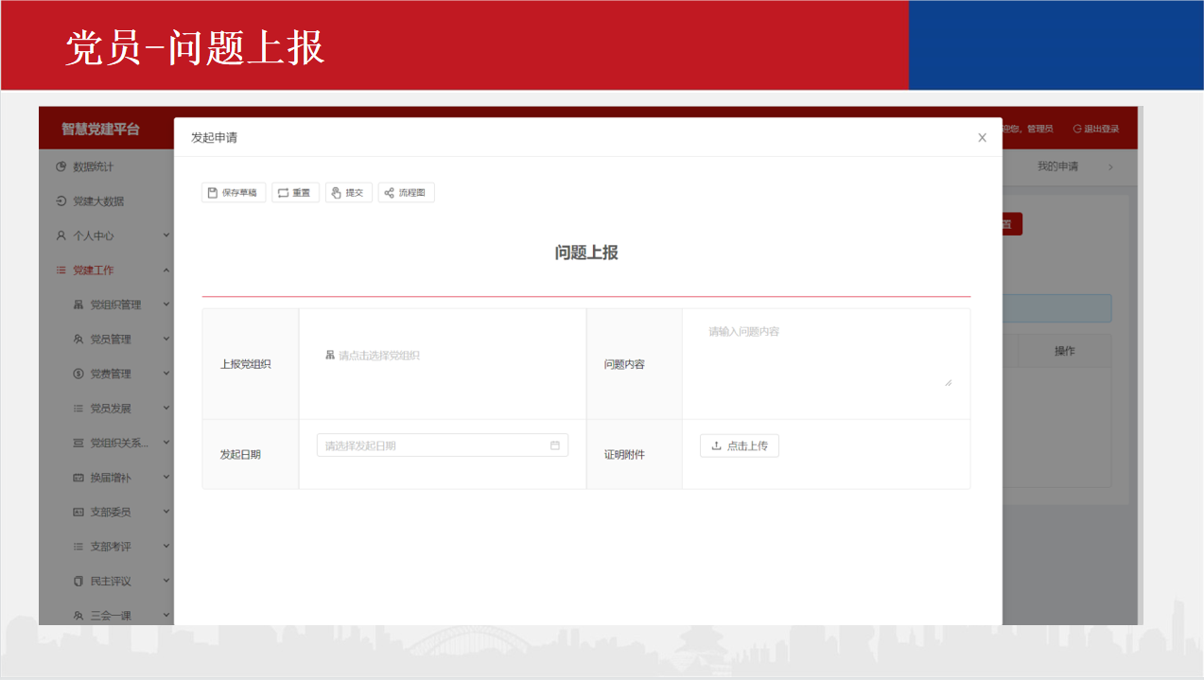
Task: Click the 数据统计 pie chart icon
Action: tap(61, 166)
